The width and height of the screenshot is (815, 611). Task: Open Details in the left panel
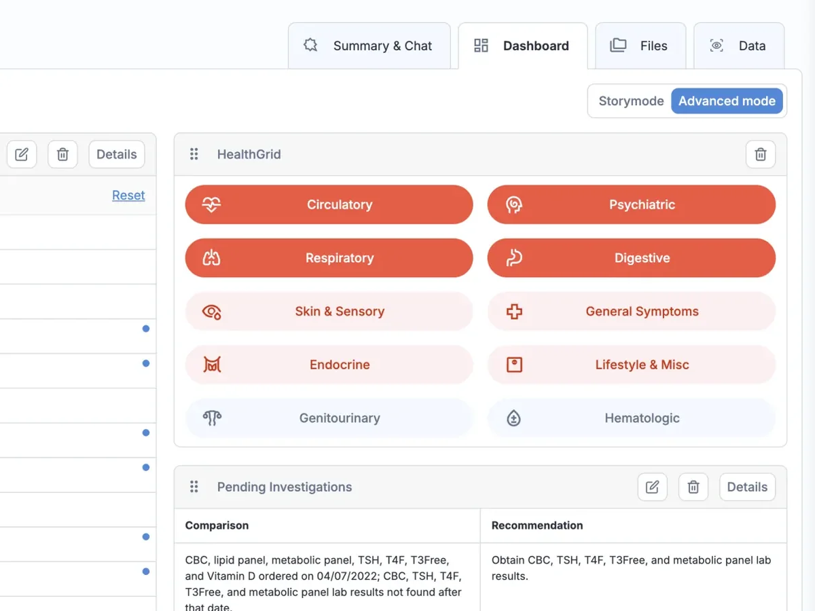pos(117,154)
